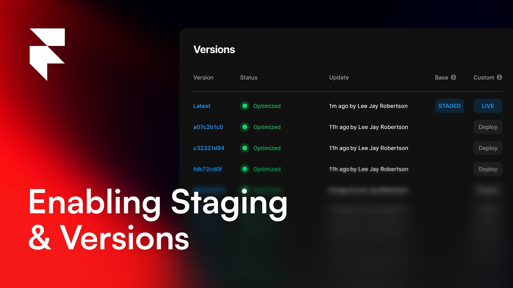Open version c32321d94
The width and height of the screenshot is (513, 288).
pyautogui.click(x=209, y=148)
